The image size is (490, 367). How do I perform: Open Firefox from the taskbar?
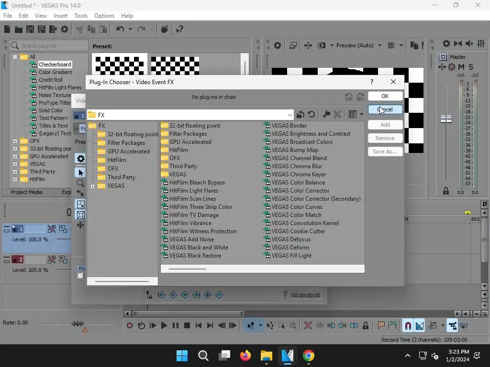[245, 356]
